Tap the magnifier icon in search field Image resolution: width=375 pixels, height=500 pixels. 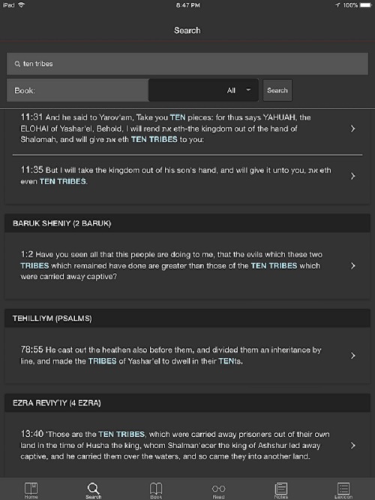point(17,64)
